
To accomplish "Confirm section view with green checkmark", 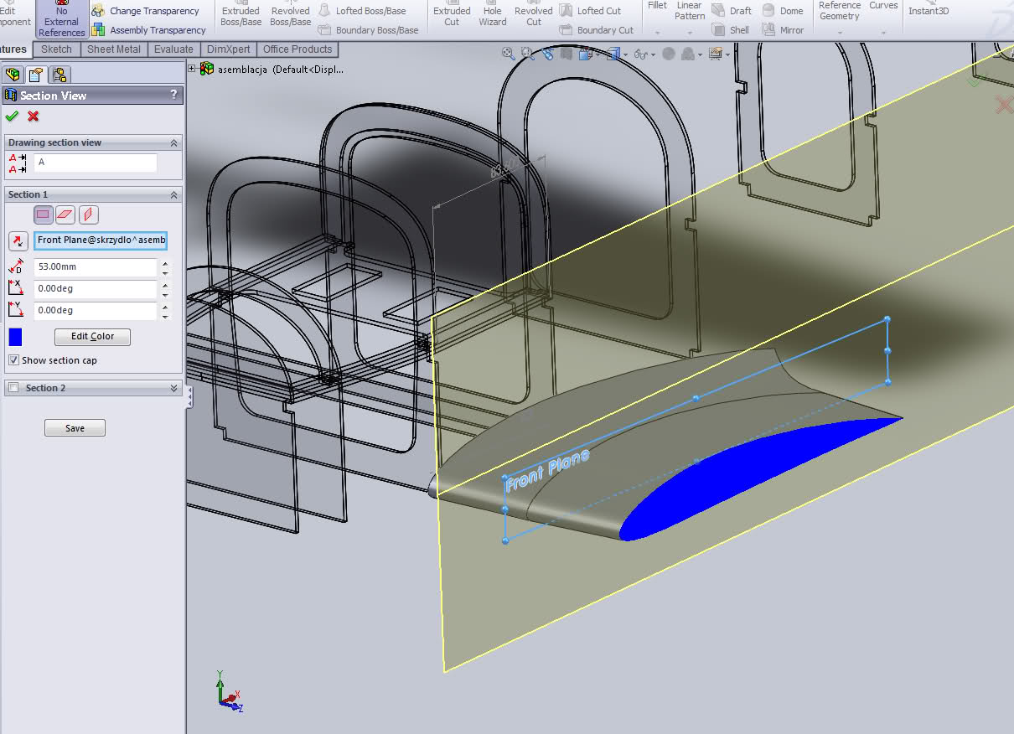I will click(x=12, y=116).
